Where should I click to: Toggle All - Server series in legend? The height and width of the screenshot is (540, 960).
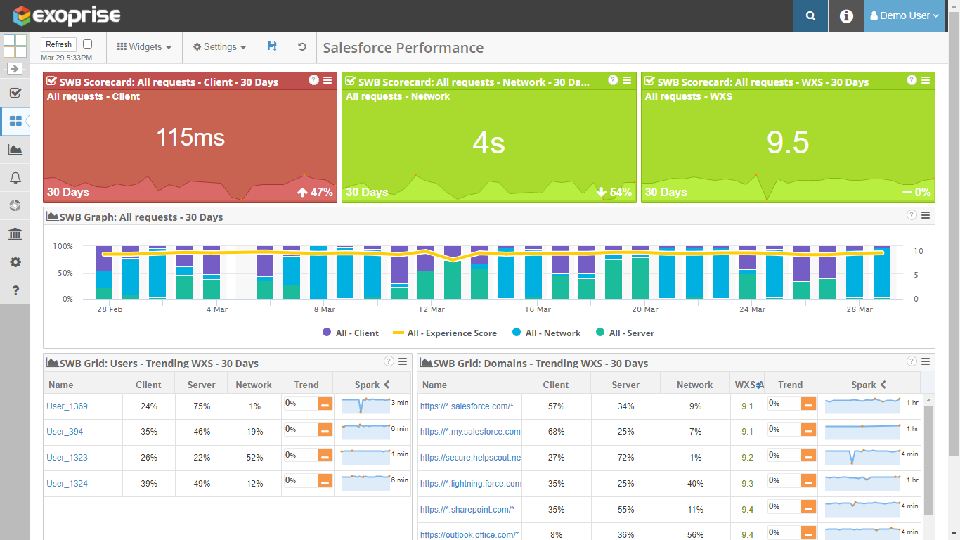625,333
